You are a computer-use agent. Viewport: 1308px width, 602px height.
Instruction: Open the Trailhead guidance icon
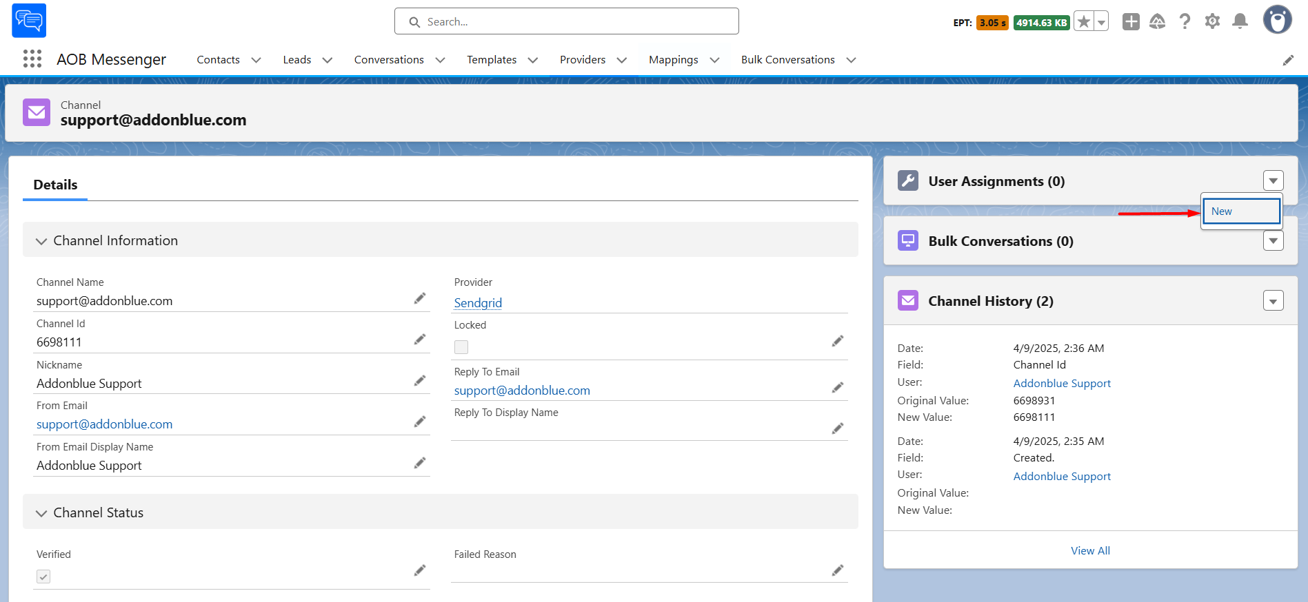pyautogui.click(x=1158, y=21)
